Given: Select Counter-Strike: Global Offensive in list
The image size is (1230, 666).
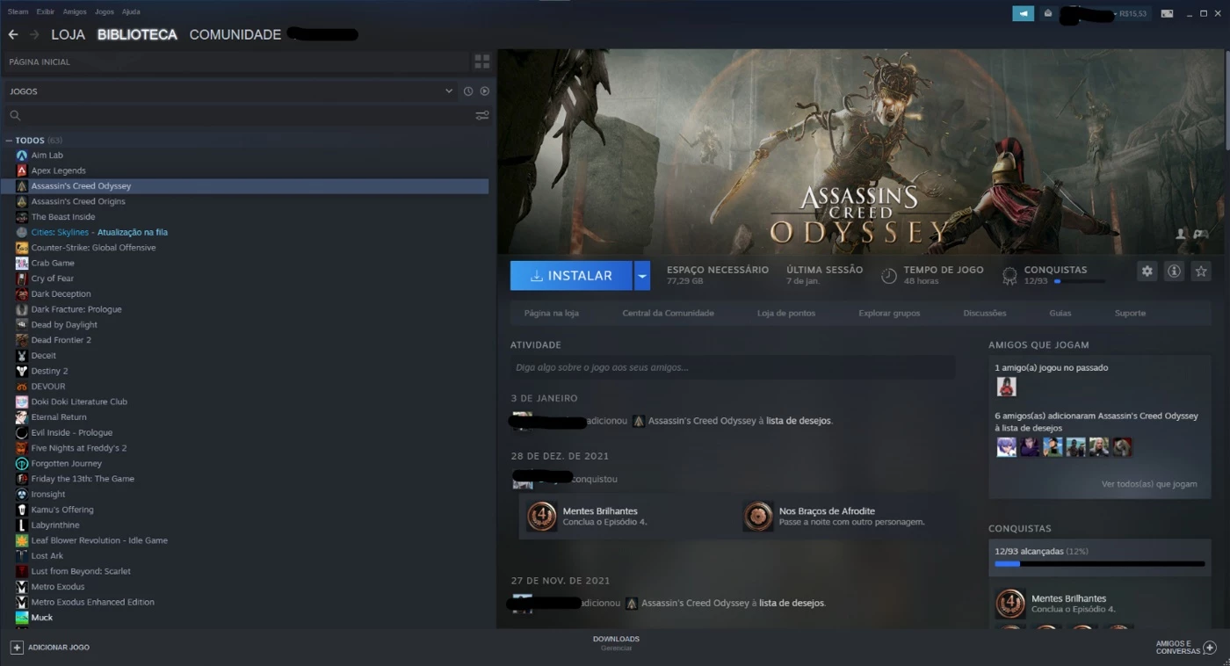Looking at the screenshot, I should pyautogui.click(x=93, y=248).
